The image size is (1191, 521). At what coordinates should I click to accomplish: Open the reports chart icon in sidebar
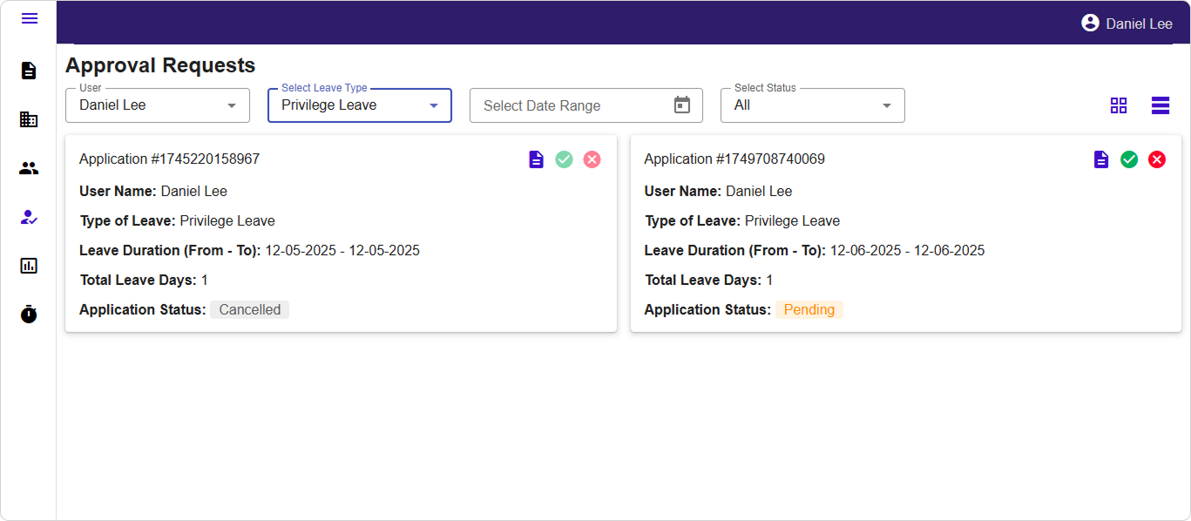click(x=29, y=266)
